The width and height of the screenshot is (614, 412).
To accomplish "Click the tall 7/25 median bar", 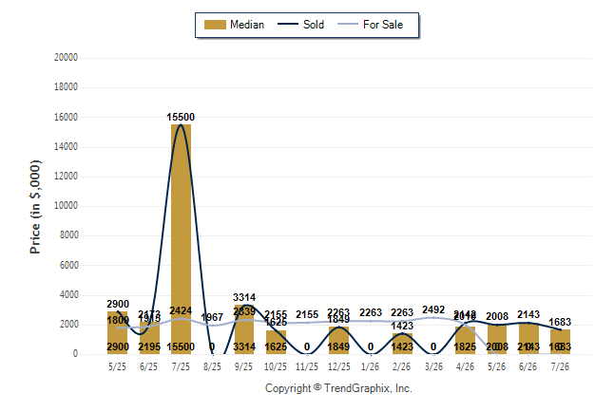I will 181,239.
